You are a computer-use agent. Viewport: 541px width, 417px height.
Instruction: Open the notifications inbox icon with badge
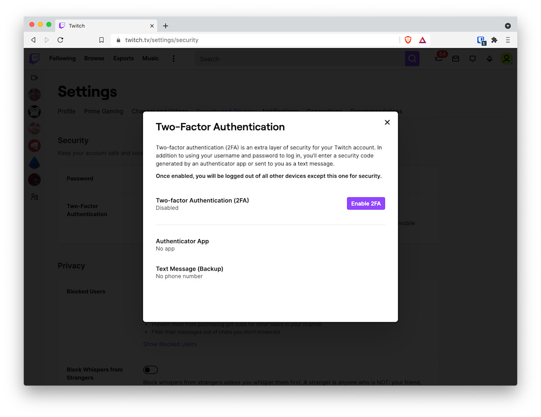point(439,58)
